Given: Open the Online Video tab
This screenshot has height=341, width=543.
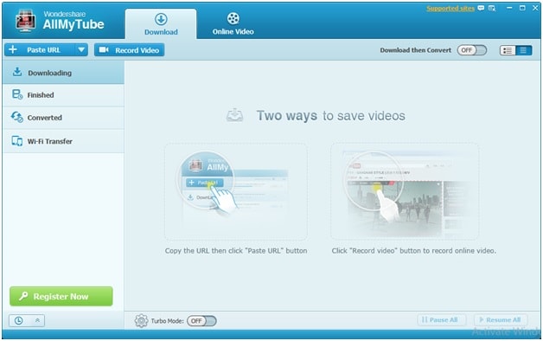Looking at the screenshot, I should coord(233,24).
